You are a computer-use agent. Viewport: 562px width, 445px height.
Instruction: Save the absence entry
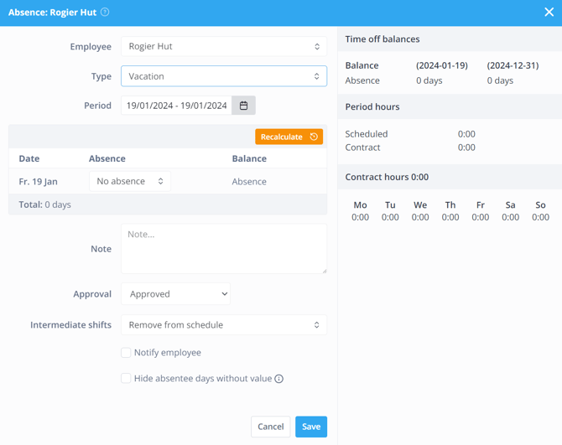[310, 427]
